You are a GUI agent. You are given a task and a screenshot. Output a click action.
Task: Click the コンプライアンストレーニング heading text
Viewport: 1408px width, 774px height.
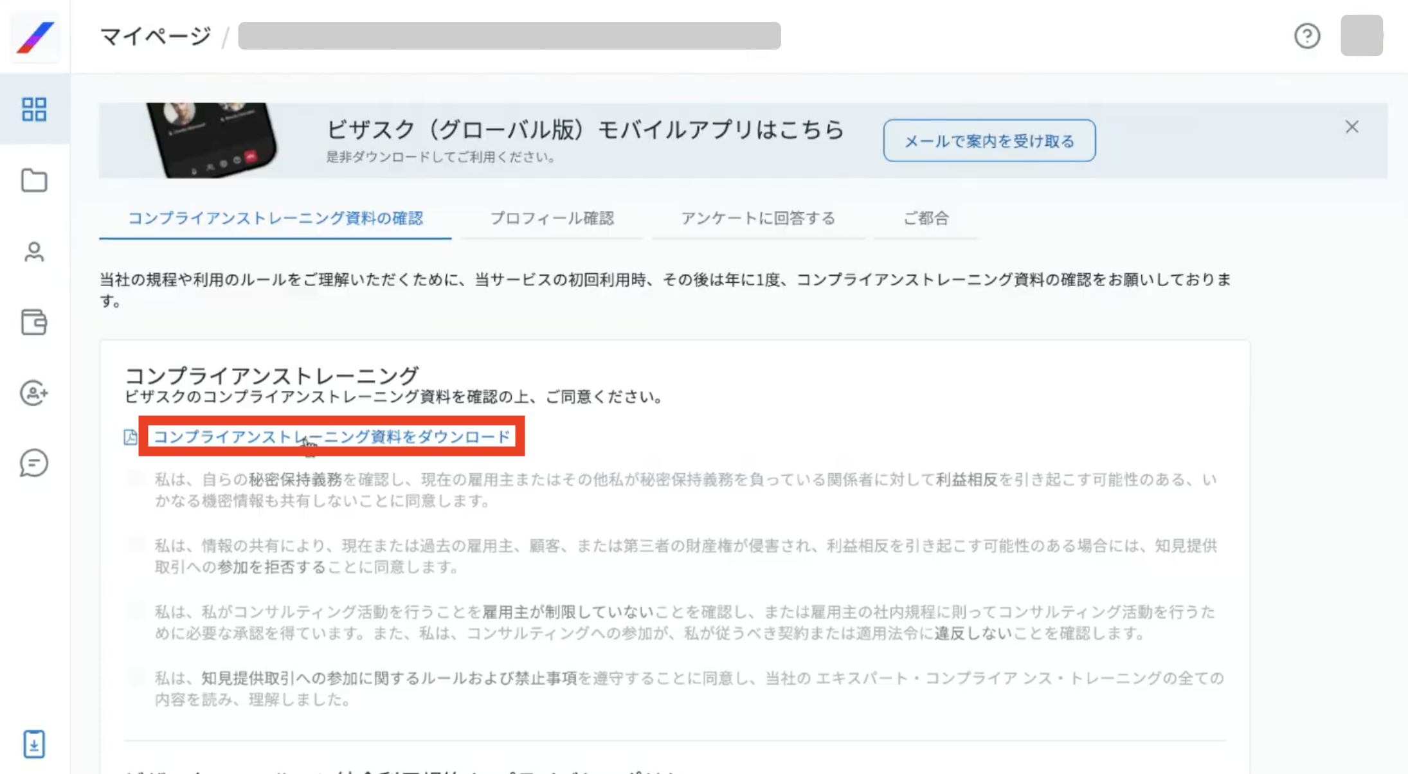point(271,375)
